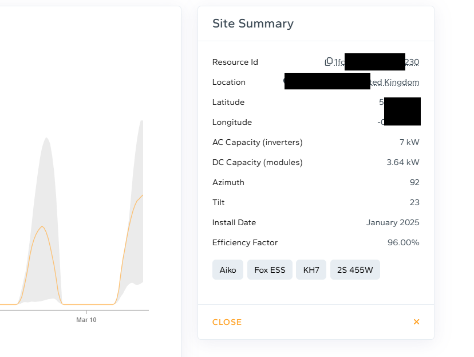Select the Fox ESS tag chip

click(x=270, y=270)
